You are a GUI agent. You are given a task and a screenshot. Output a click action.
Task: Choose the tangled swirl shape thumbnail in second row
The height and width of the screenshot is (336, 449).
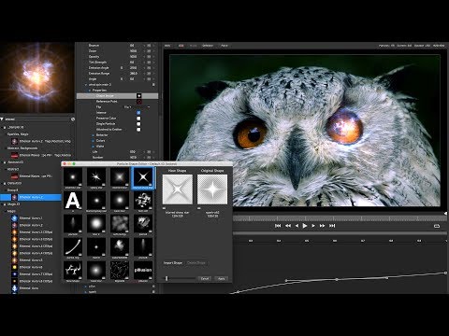(143, 201)
